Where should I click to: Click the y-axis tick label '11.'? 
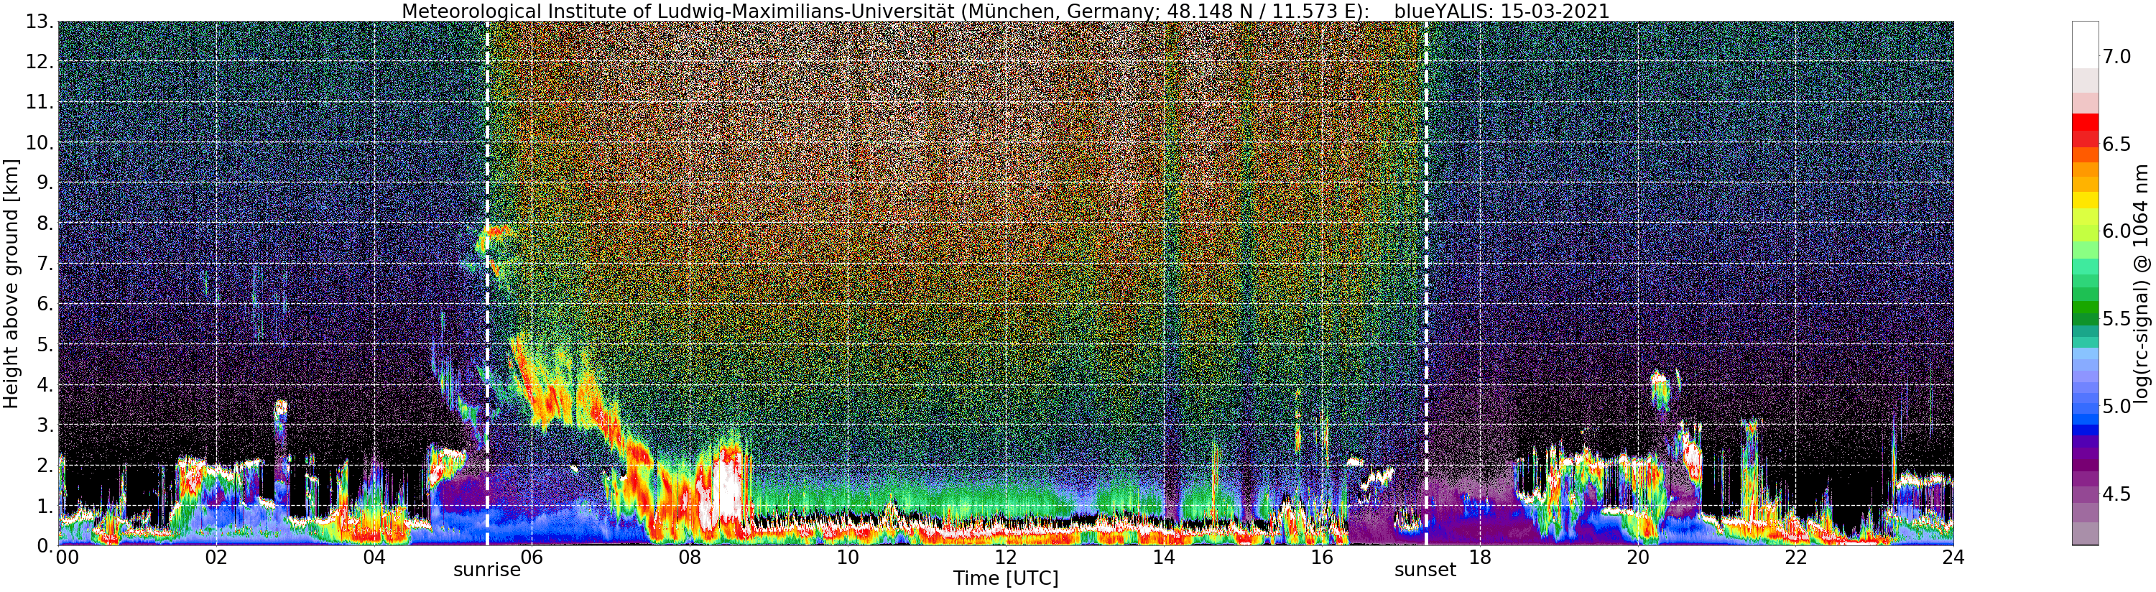coord(40,103)
